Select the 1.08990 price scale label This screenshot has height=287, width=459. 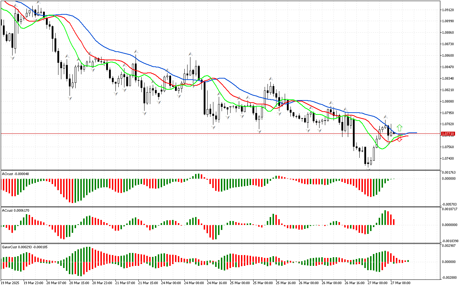tap(449, 21)
